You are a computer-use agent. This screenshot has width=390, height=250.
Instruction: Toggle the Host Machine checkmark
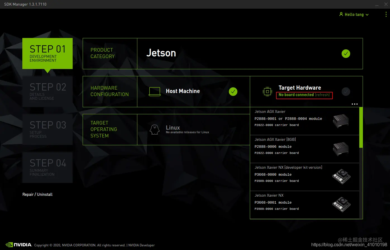tap(233, 92)
